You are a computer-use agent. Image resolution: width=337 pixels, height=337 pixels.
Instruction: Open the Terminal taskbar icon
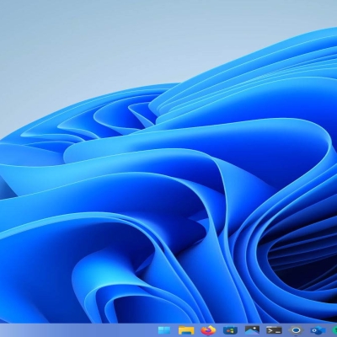click(x=274, y=330)
